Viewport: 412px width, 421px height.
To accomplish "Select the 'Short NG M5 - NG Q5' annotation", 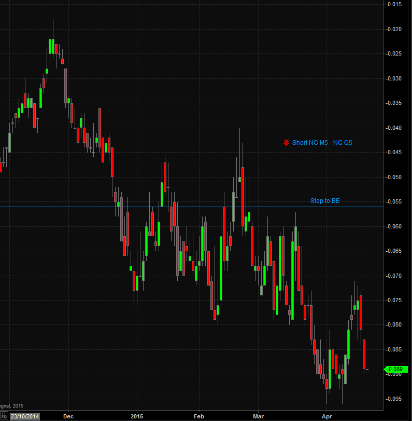I will (x=322, y=143).
